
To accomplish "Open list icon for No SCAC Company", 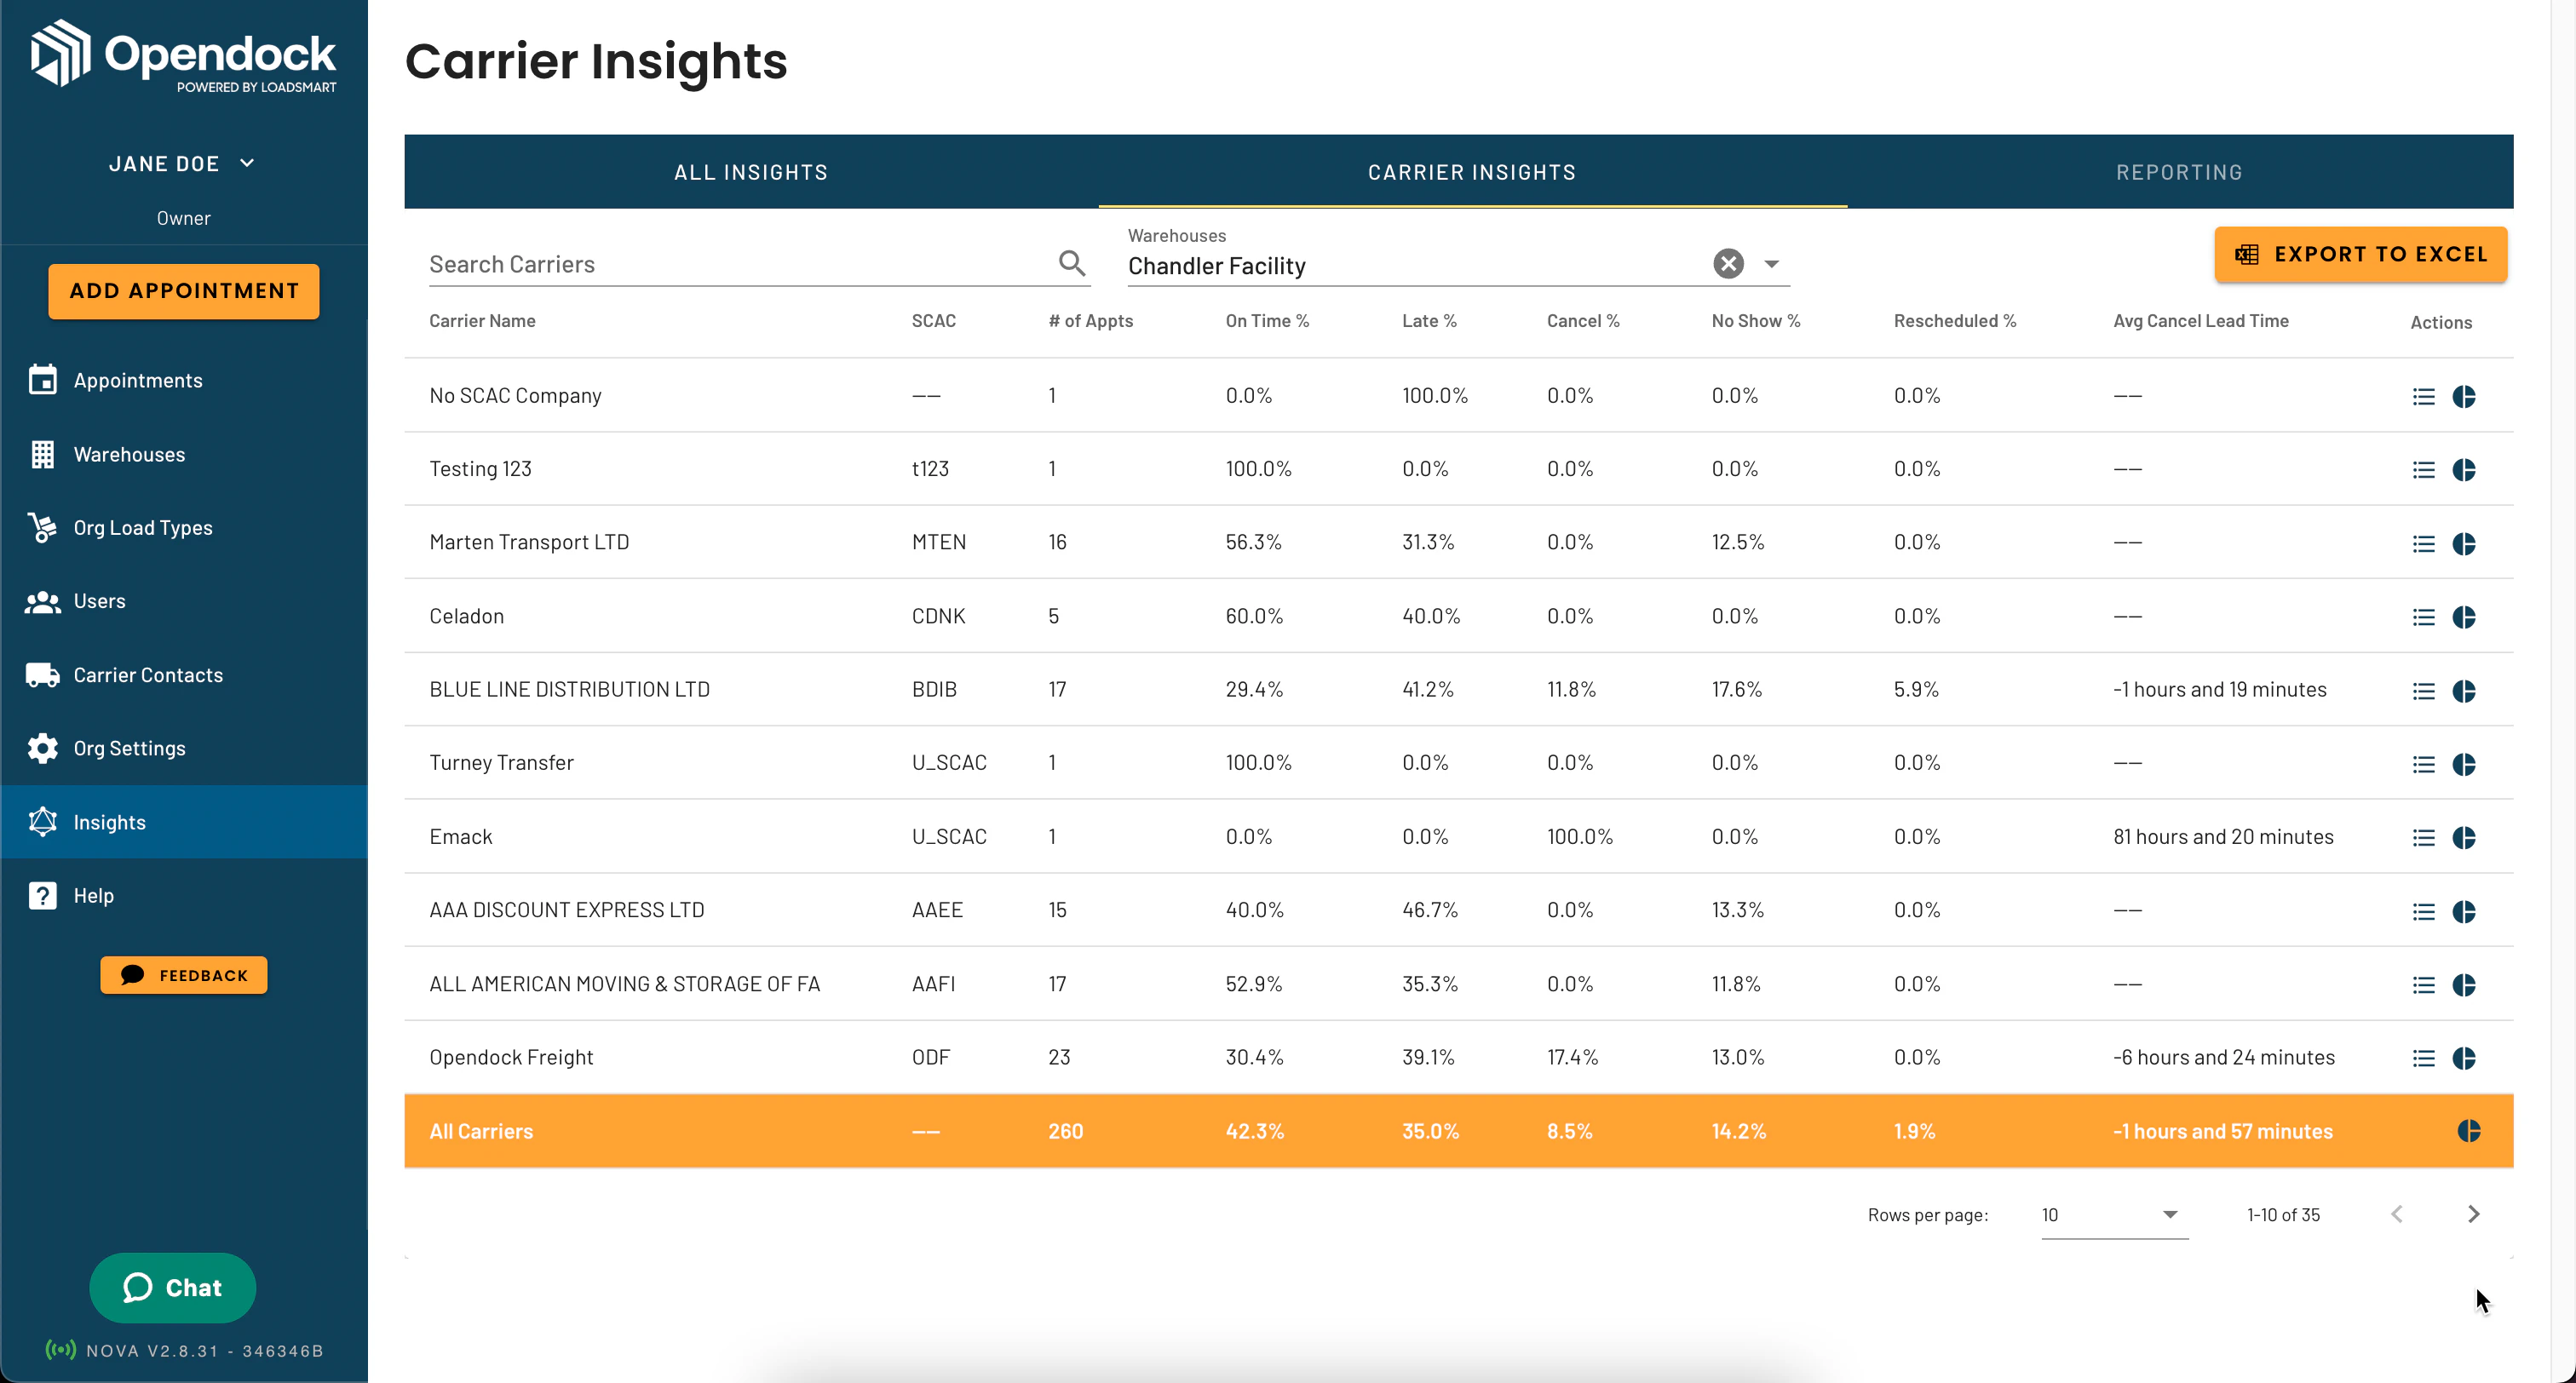I will [x=2423, y=396].
